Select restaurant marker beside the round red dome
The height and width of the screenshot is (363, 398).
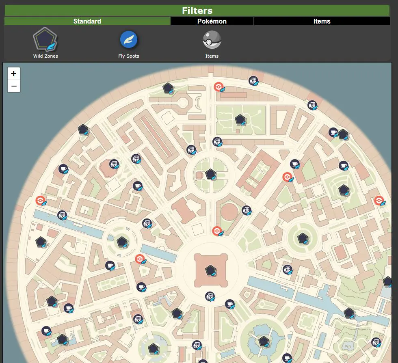click(x=246, y=210)
